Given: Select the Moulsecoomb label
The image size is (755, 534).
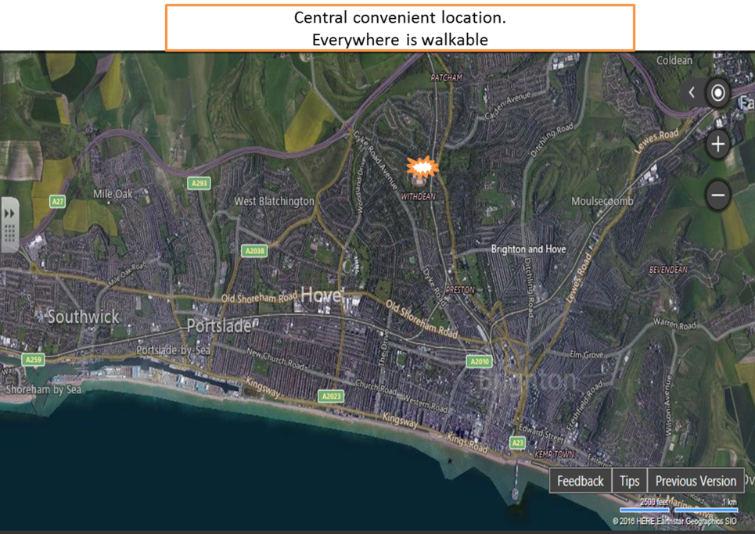Looking at the screenshot, I should click(602, 201).
